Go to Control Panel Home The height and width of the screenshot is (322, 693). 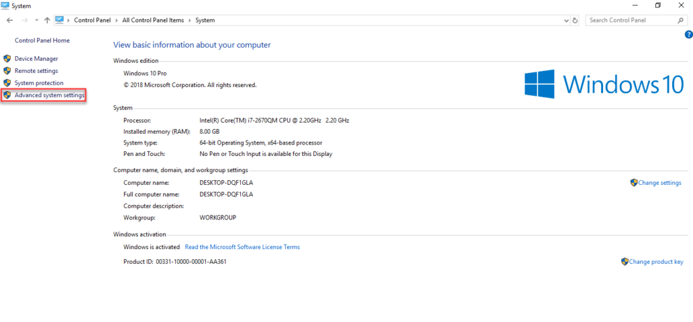[42, 41]
